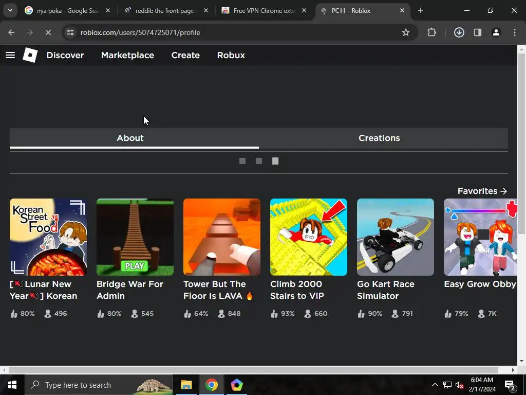Open the Go Kart Race Simulator thumbnail
The height and width of the screenshot is (395, 526).
pyautogui.click(x=396, y=237)
